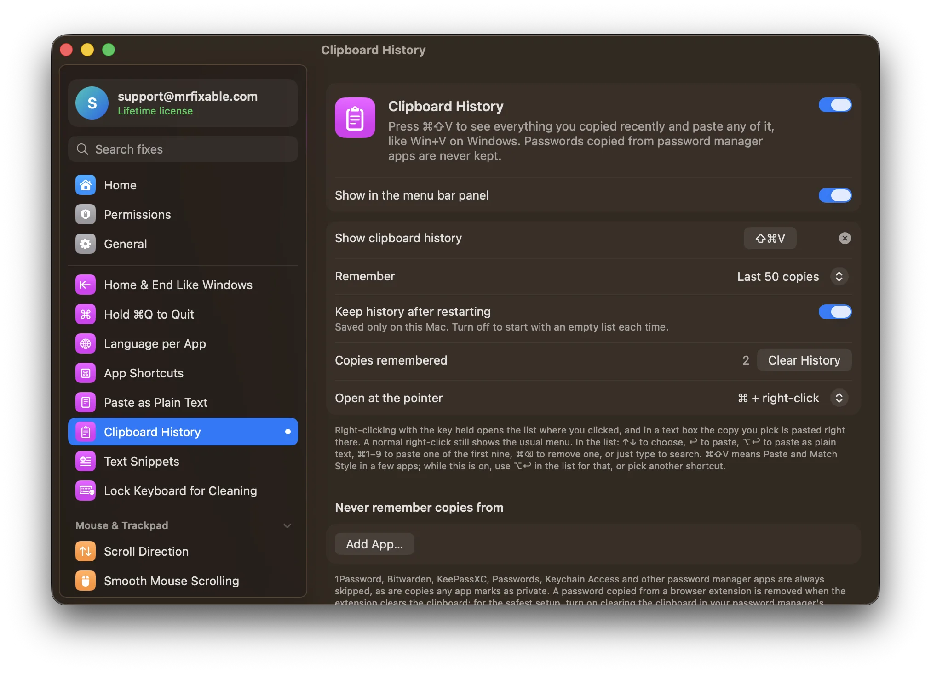
Task: Open the Scroll Direction page
Action: 183,551
